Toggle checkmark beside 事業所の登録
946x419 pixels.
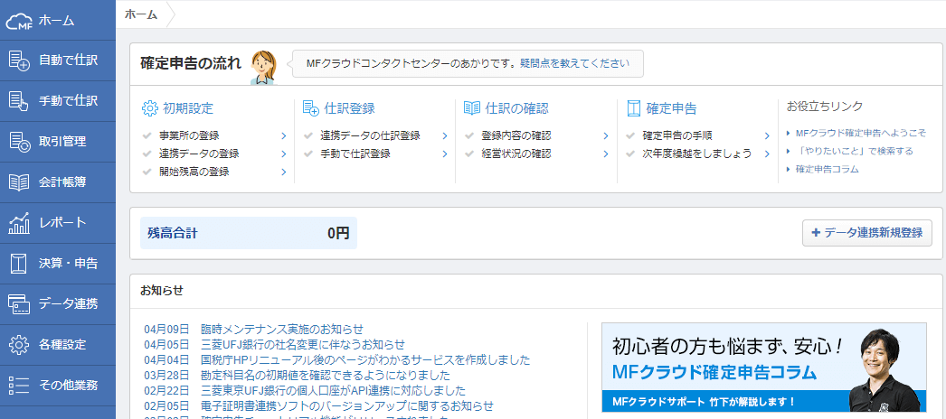147,135
